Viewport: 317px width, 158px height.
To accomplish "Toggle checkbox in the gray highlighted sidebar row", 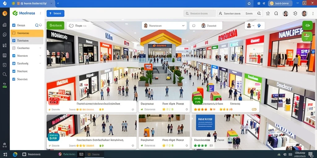I will point(14,40).
